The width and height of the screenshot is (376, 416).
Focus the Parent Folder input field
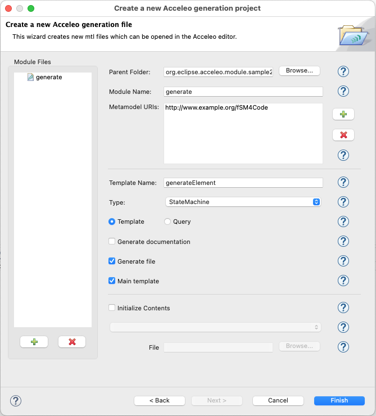[x=218, y=72]
